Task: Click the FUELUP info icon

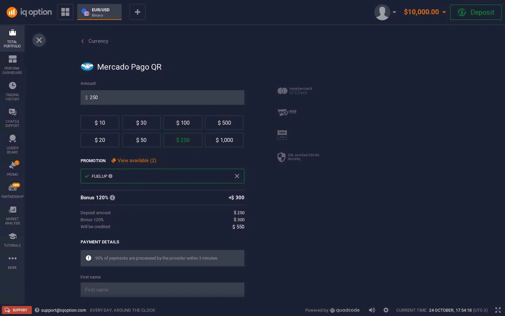Action: pos(110,176)
